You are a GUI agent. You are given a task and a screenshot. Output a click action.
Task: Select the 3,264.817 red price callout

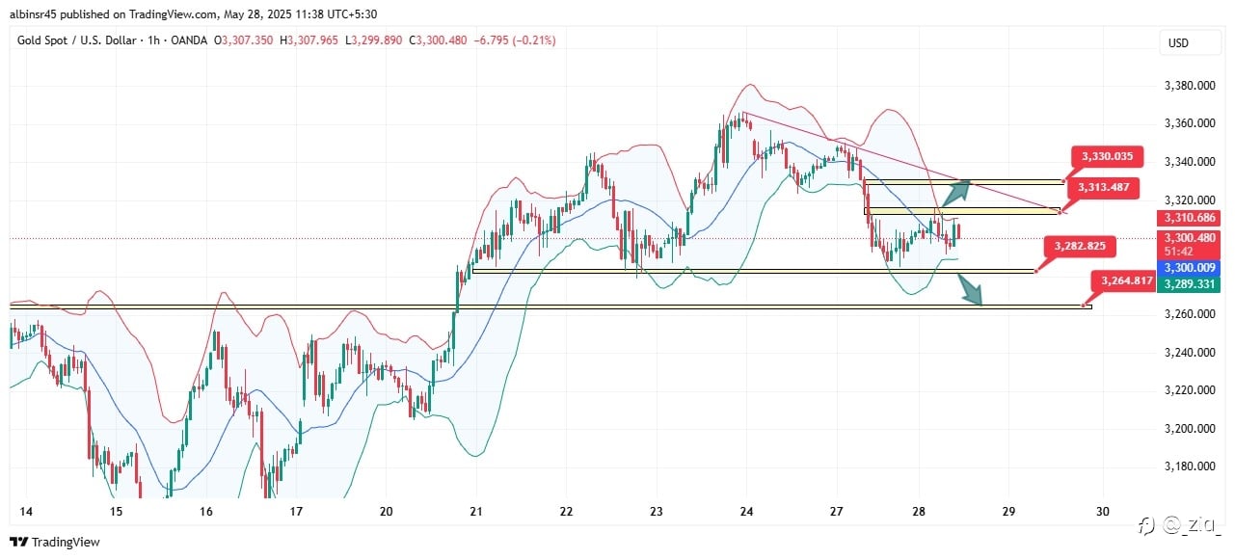(1123, 280)
